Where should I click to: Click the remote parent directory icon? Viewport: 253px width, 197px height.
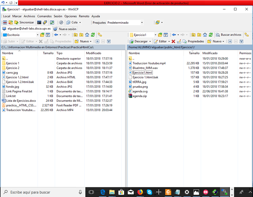(193, 35)
